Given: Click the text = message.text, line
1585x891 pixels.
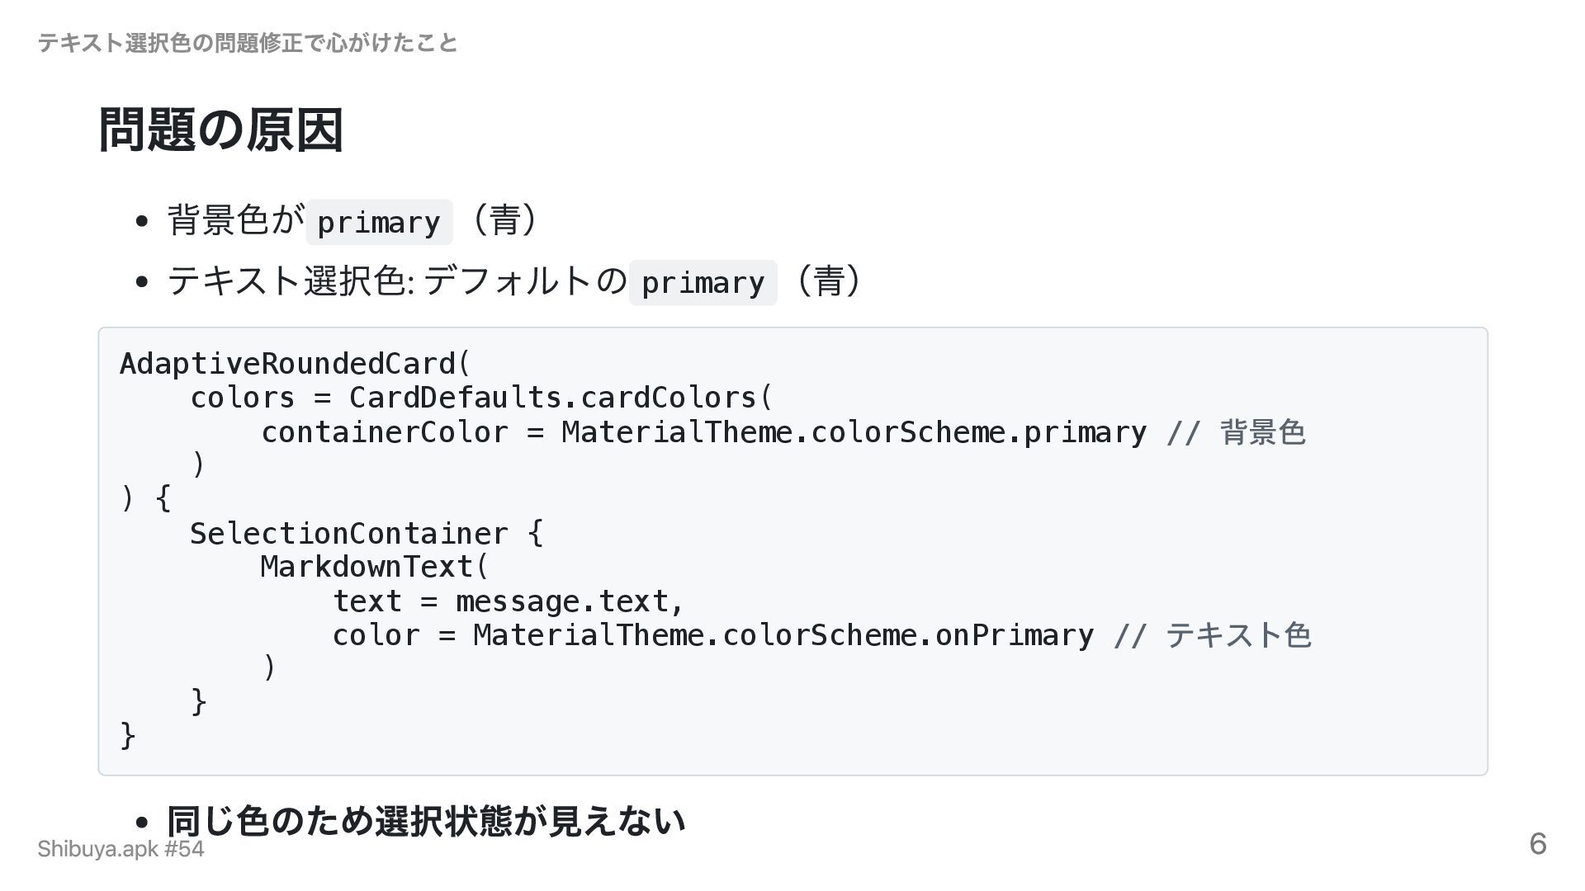Looking at the screenshot, I should click(x=509, y=601).
